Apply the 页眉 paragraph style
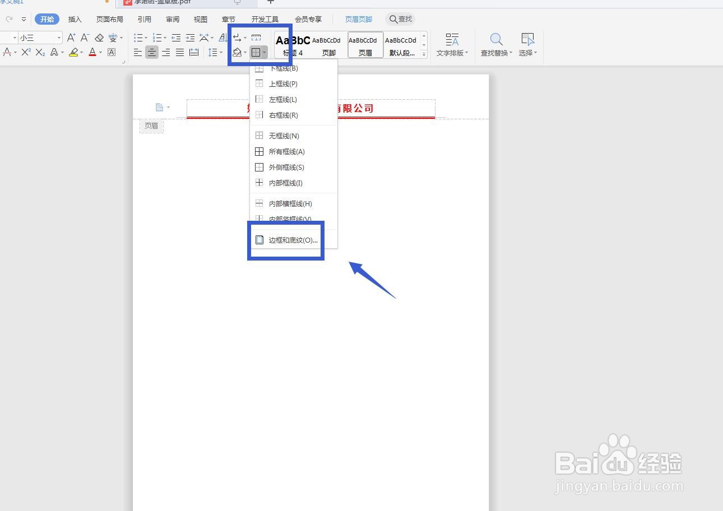 pos(365,45)
